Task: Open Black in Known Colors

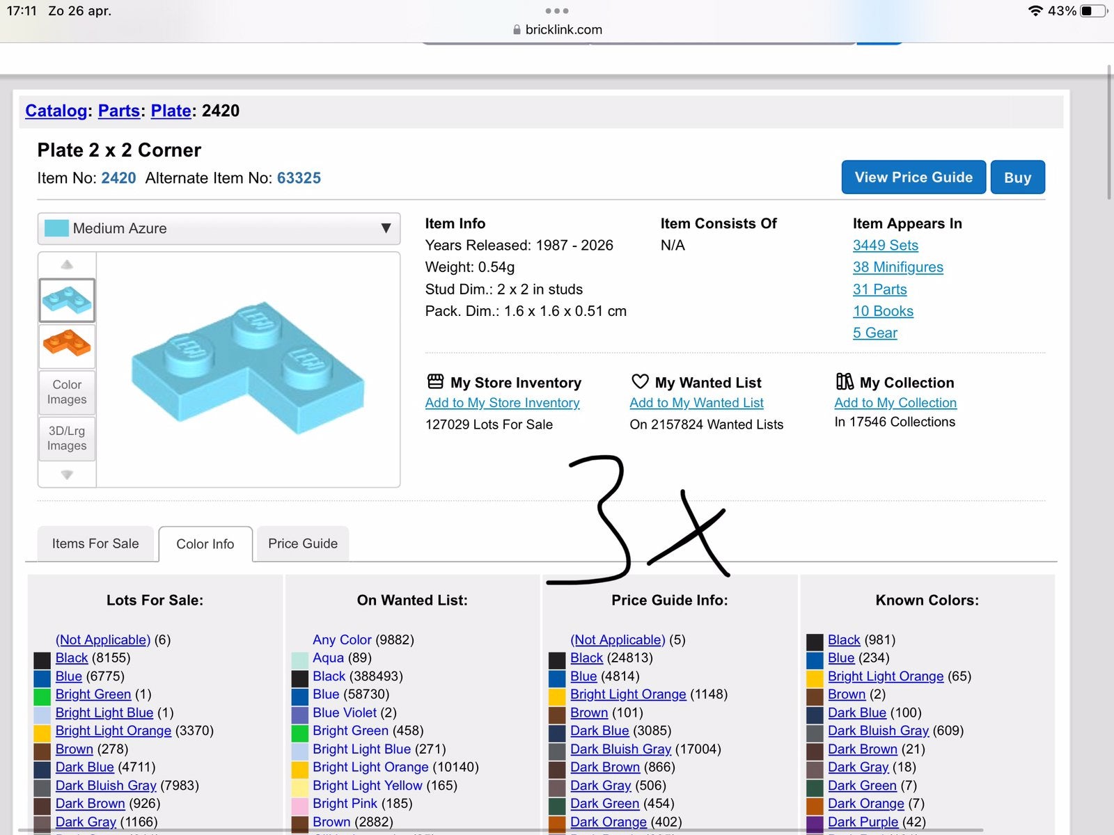Action: pos(844,640)
